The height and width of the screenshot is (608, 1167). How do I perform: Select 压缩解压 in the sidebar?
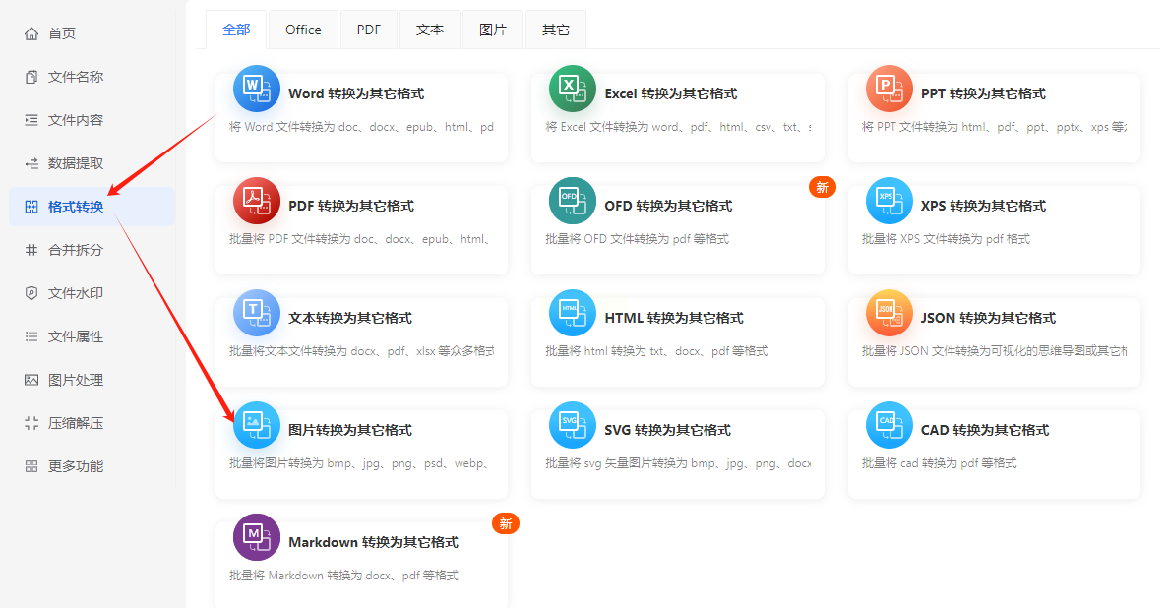coord(76,423)
